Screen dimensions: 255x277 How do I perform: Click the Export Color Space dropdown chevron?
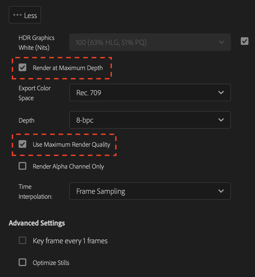tap(221, 93)
